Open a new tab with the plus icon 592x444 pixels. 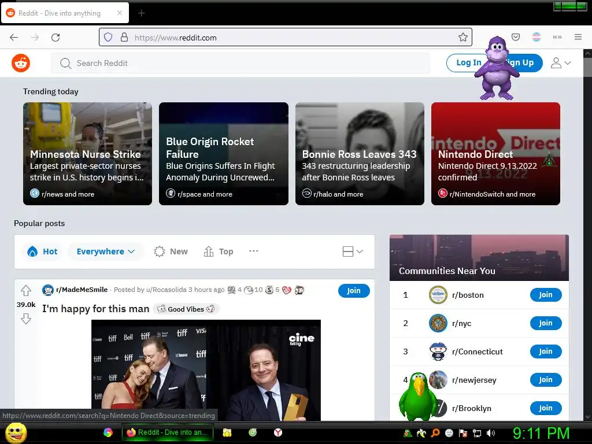pyautogui.click(x=141, y=13)
